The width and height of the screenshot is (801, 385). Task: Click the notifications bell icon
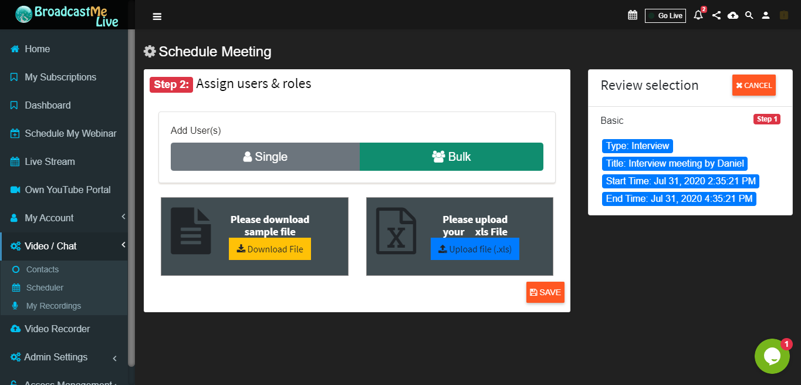(698, 15)
